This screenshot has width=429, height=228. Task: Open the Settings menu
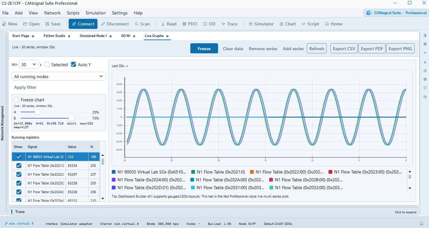coord(120,13)
